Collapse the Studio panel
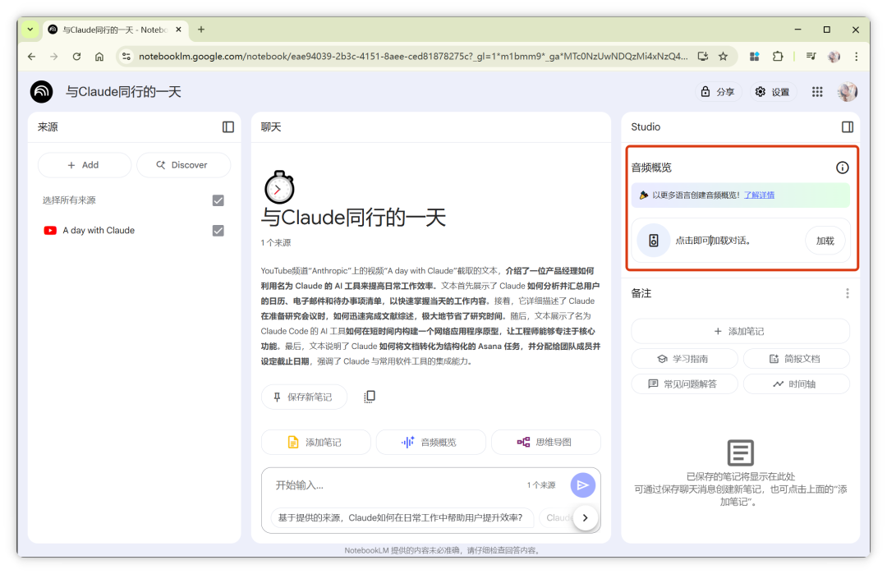Image resolution: width=887 pixels, height=574 pixels. pos(847,126)
